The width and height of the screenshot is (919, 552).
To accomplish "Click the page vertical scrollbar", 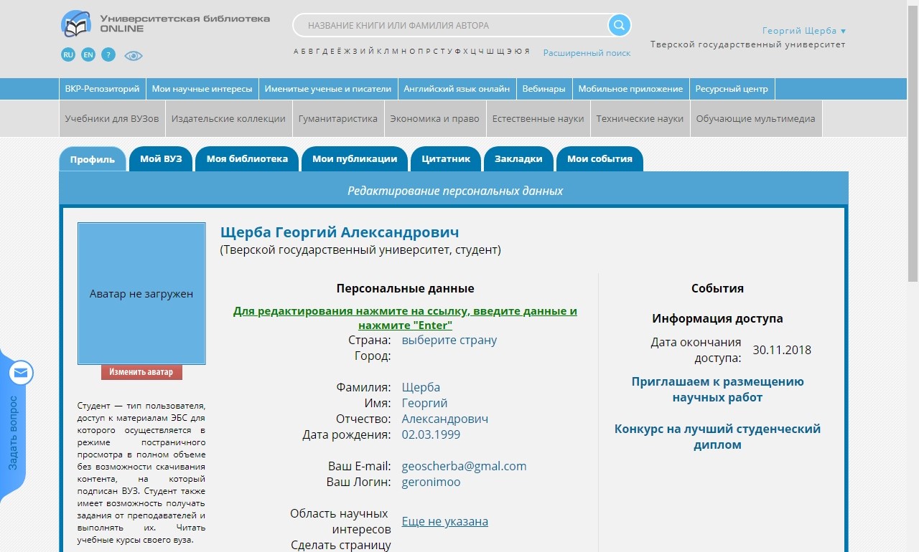I will [913, 143].
